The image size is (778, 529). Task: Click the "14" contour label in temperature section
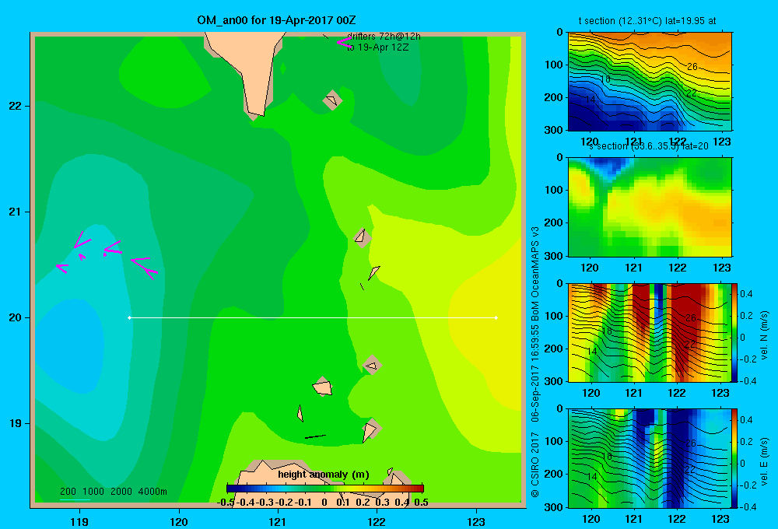tap(590, 100)
